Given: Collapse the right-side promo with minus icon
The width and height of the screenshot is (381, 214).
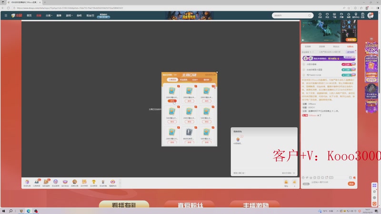Looking at the screenshot, I should 371,39.
